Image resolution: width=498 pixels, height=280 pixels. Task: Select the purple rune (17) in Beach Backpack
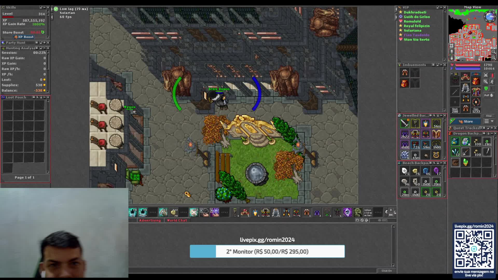click(436, 171)
